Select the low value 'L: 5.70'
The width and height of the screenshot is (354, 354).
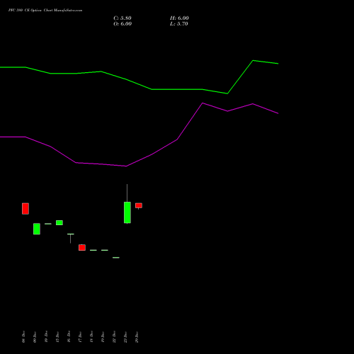179,24
